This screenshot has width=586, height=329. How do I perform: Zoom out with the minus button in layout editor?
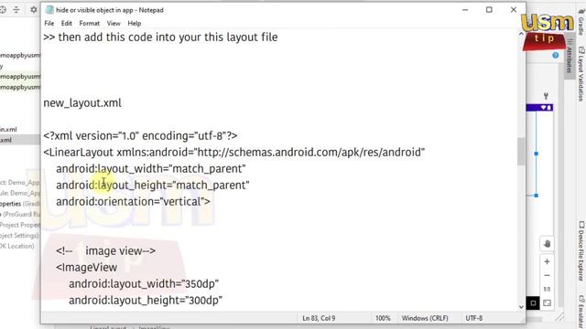click(x=547, y=276)
